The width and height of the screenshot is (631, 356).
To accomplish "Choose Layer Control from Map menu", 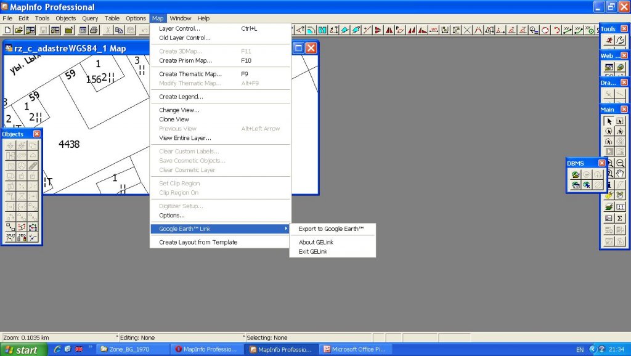I will (x=179, y=28).
